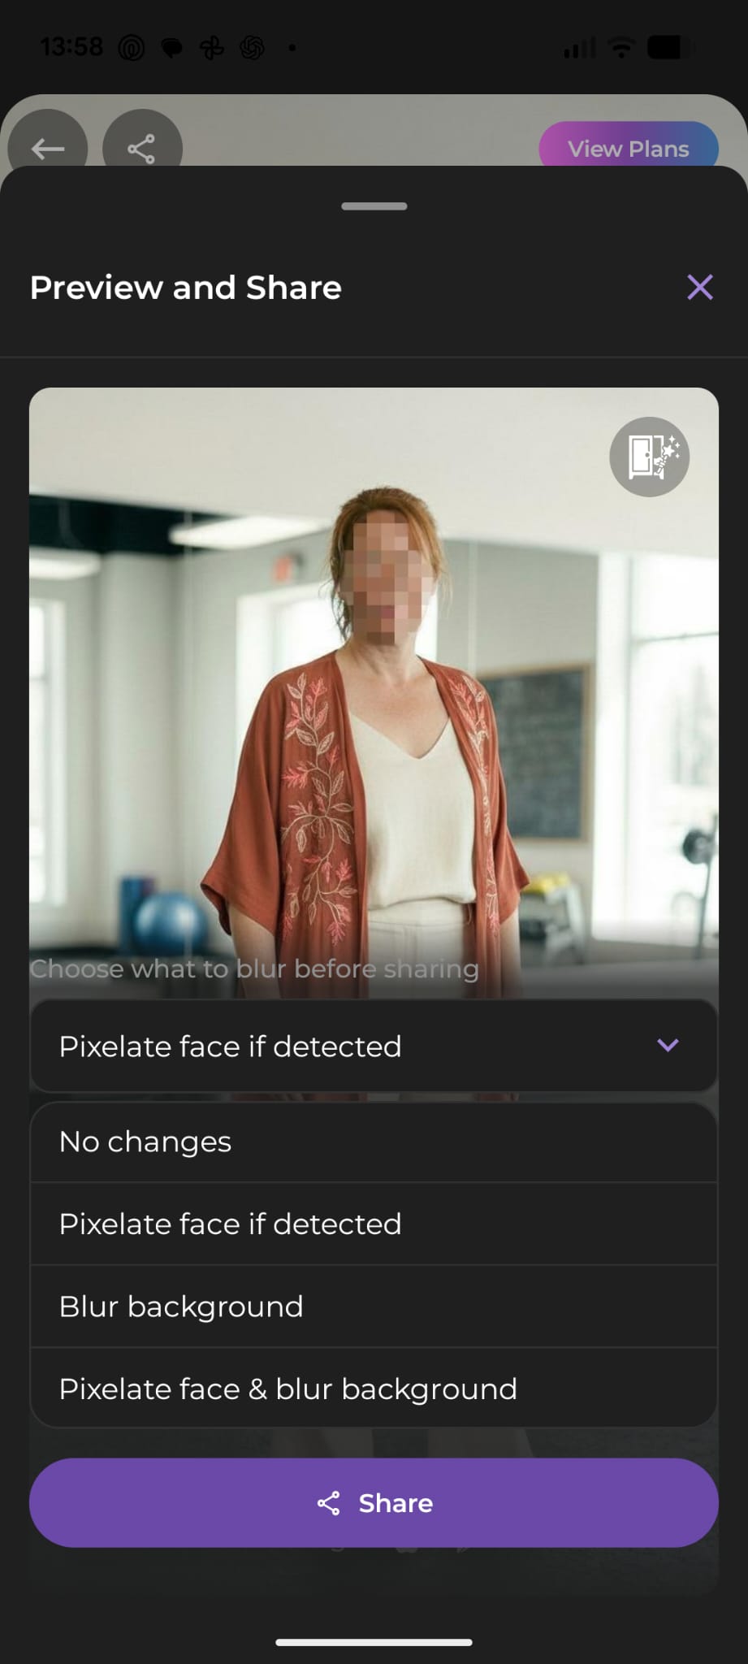Tap the Threads icon in status bar
Viewport: 748px width, 1664px height.
pos(132,49)
